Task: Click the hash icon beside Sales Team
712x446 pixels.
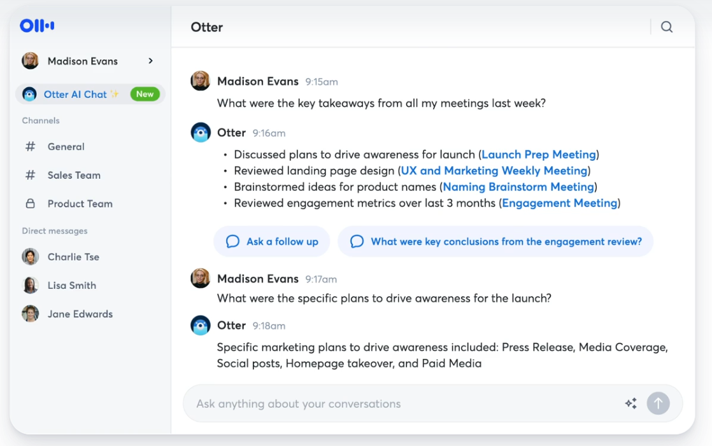Action: tap(31, 175)
